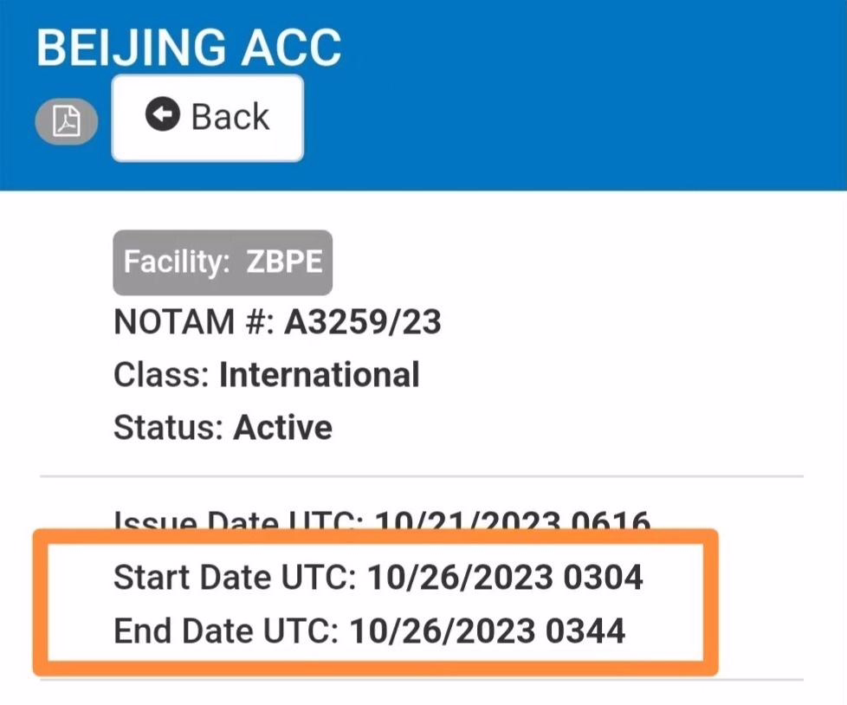This screenshot has height=705, width=847.
Task: Click the "Start Date UTC:" label
Action: pyautogui.click(x=235, y=578)
